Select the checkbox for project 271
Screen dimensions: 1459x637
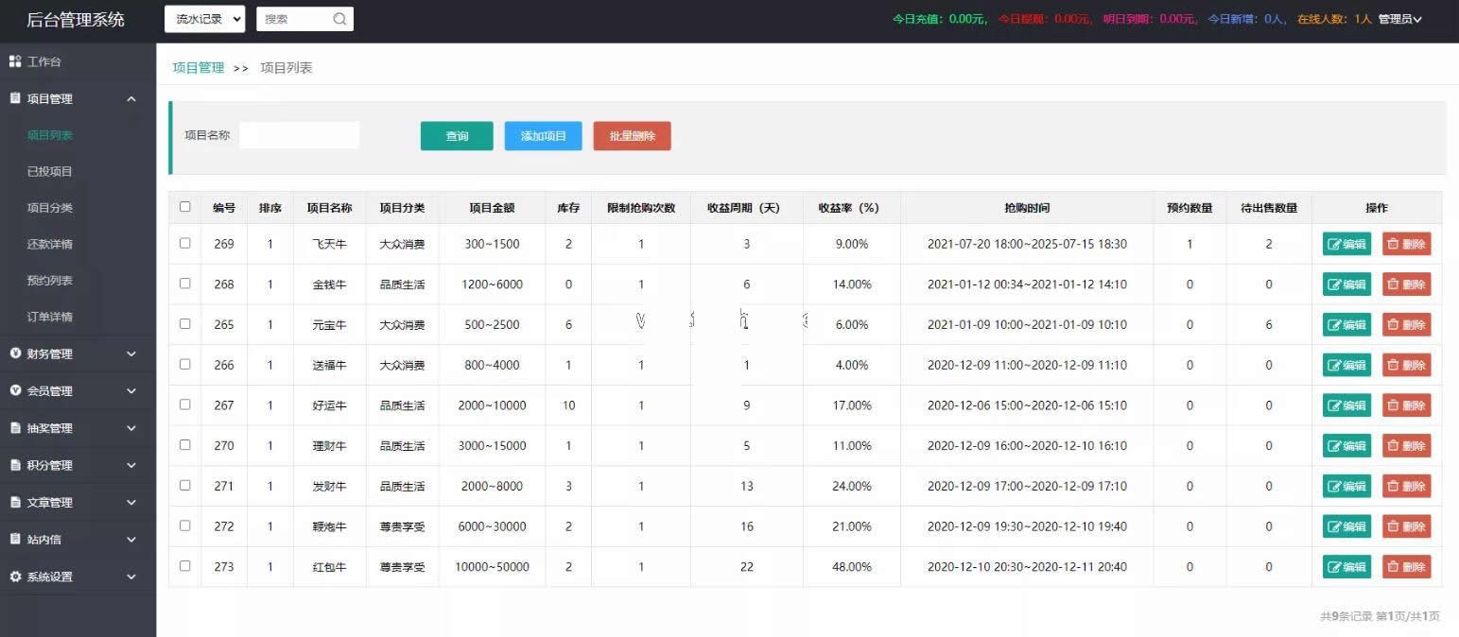click(x=184, y=485)
